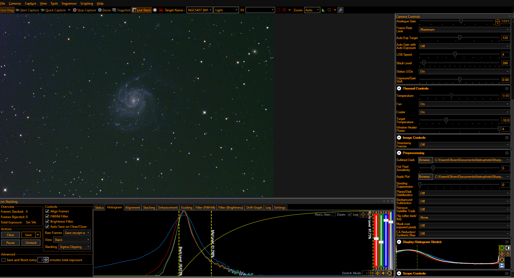Open the Light frame type dropdown
This screenshot has width=514, height=278.
pyautogui.click(x=226, y=10)
